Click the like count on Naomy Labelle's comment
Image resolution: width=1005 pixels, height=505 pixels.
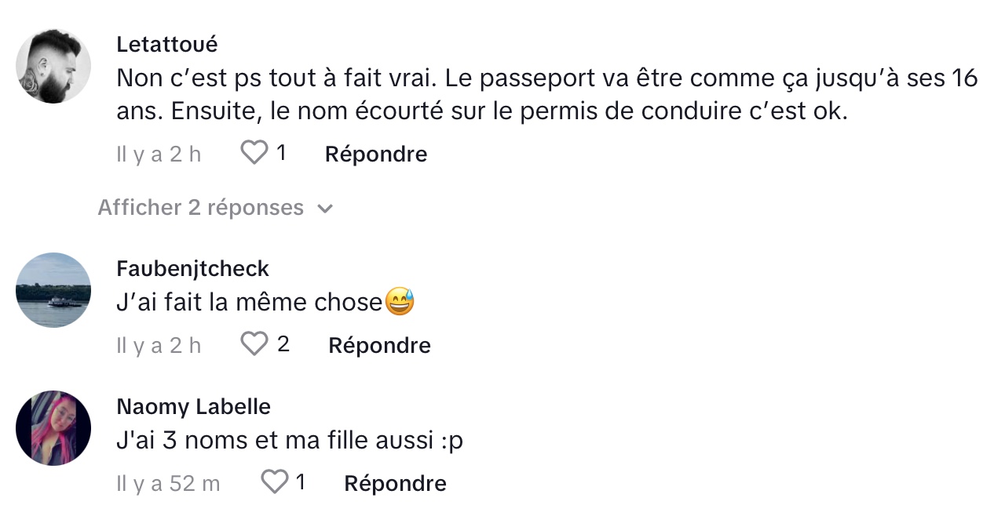(300, 482)
